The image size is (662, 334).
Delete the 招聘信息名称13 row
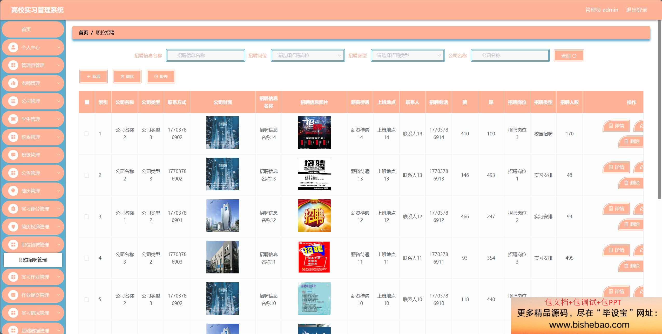631,183
